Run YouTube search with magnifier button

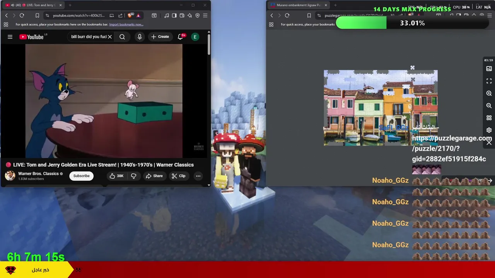(122, 37)
